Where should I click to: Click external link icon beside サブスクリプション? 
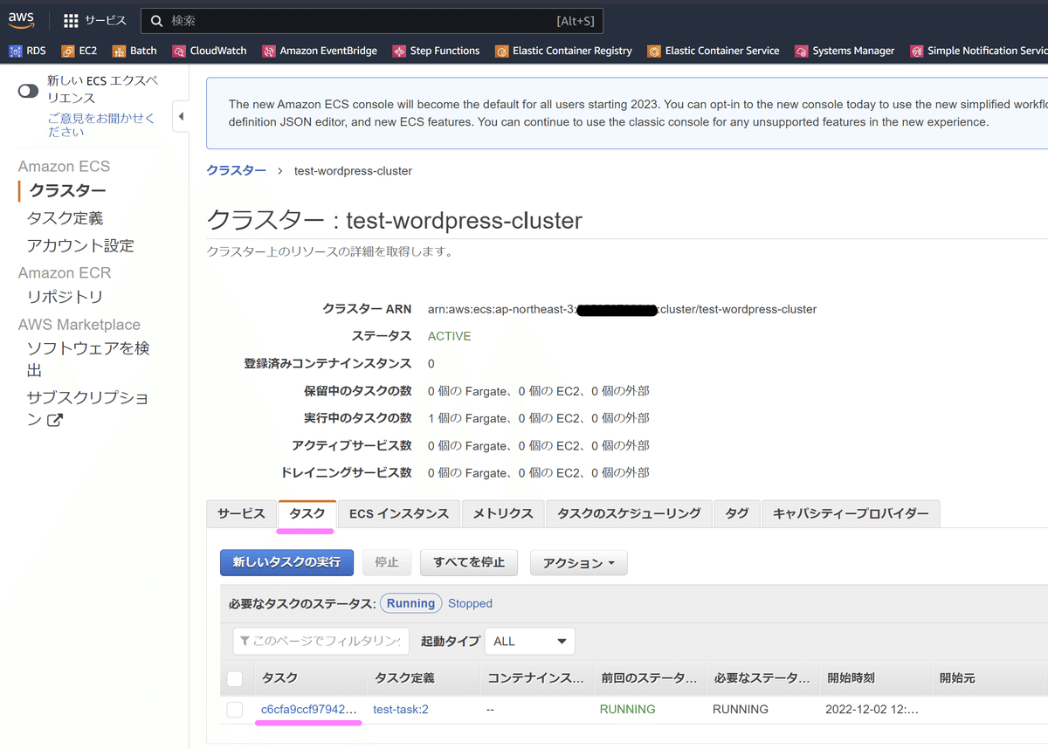click(55, 420)
